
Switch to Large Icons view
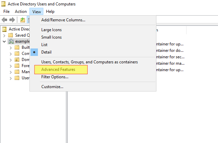coord(93,30)
